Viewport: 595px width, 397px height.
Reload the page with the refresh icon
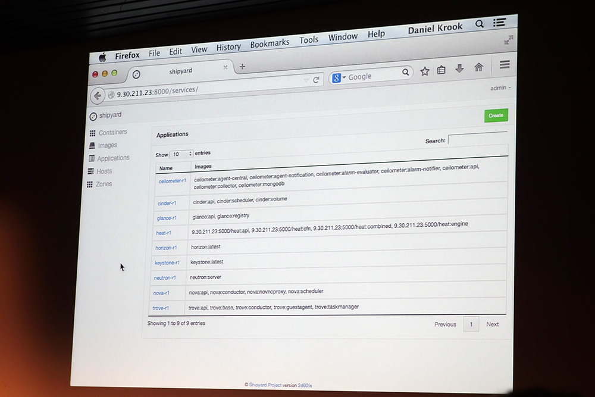tap(316, 80)
